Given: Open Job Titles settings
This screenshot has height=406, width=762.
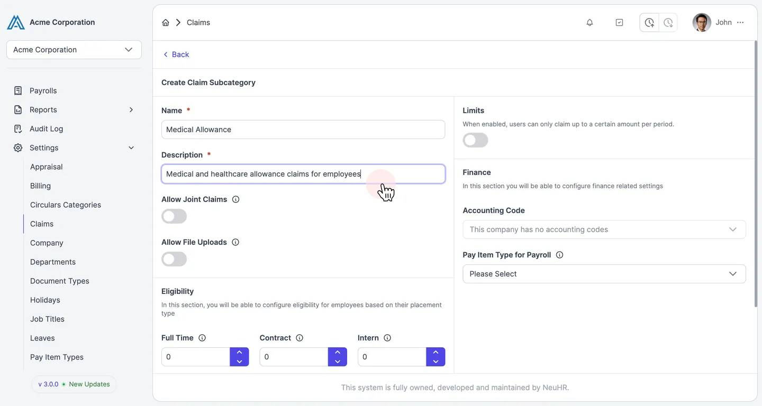Looking at the screenshot, I should point(47,319).
